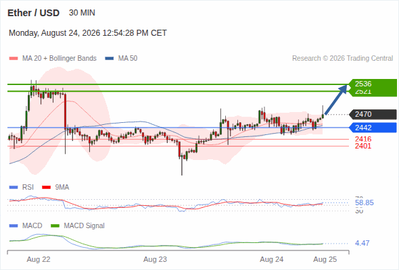This screenshot has height=270, width=399.
Task: Click the MA 20 + Bollinger Bands legend swatch
Action: 14,59
